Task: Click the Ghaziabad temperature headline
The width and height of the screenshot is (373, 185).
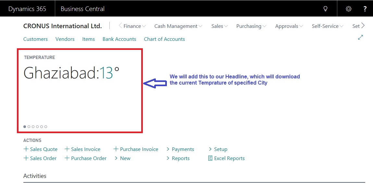Action: (71, 73)
